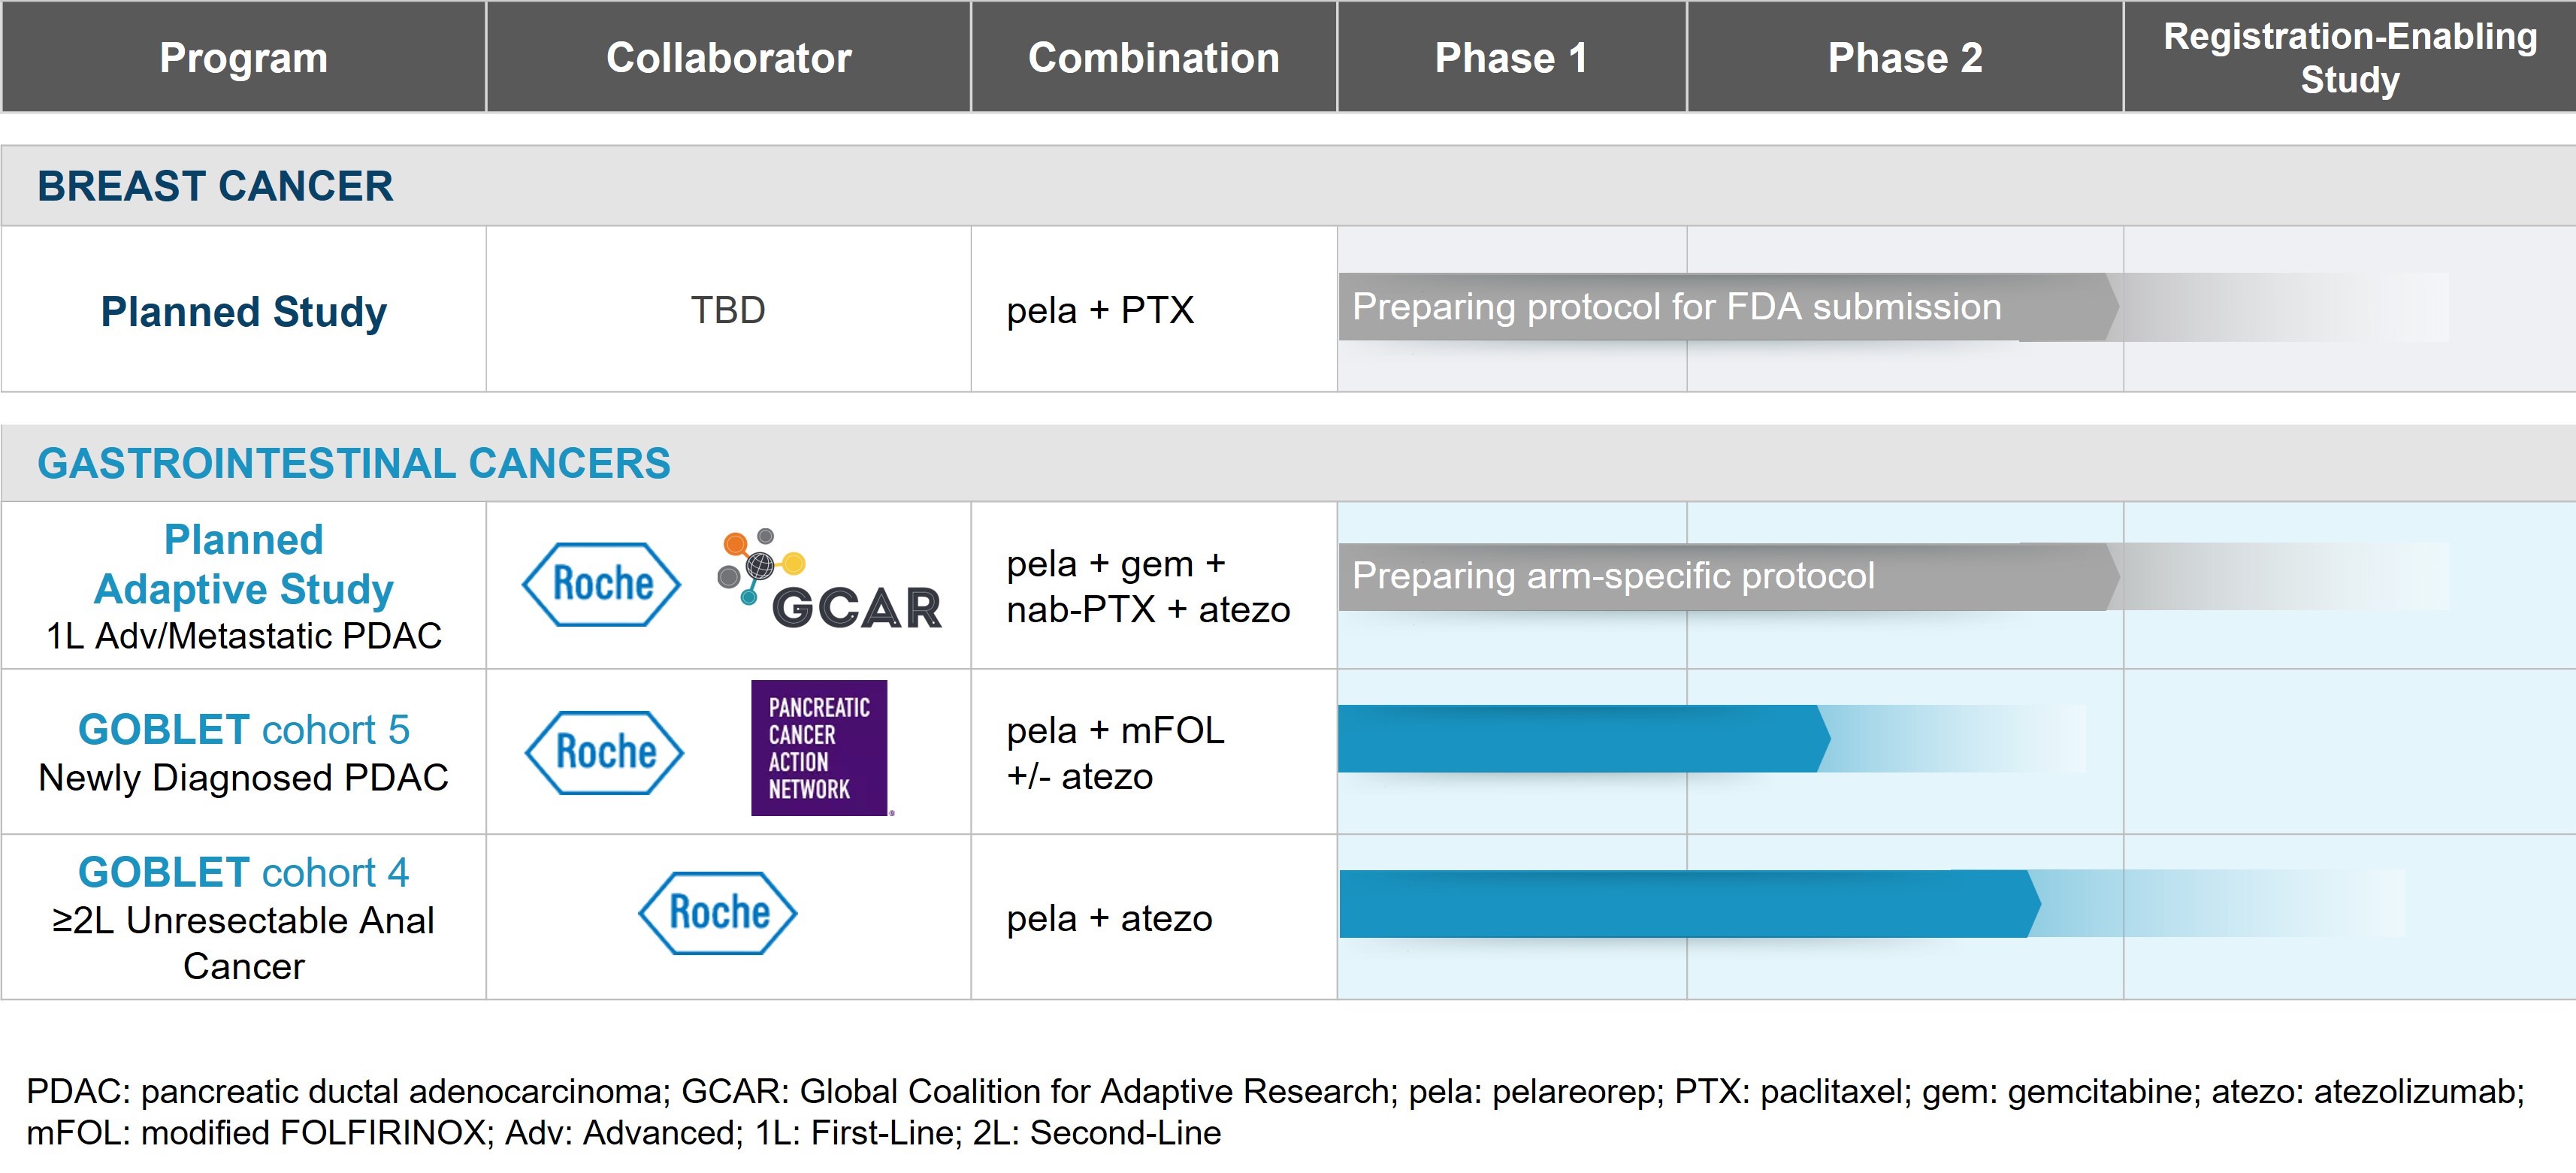The width and height of the screenshot is (2576, 1173).
Task: Click the Roche logo in the GOBLET cohort 5 row
Action: (604, 752)
